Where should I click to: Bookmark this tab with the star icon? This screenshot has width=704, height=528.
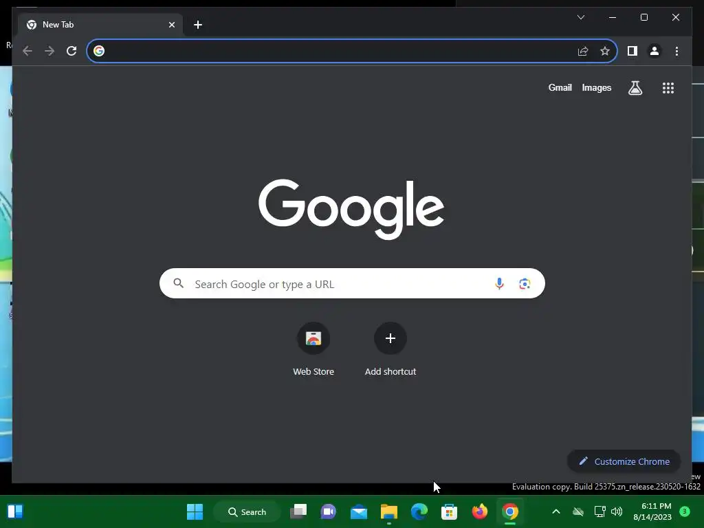click(x=605, y=51)
